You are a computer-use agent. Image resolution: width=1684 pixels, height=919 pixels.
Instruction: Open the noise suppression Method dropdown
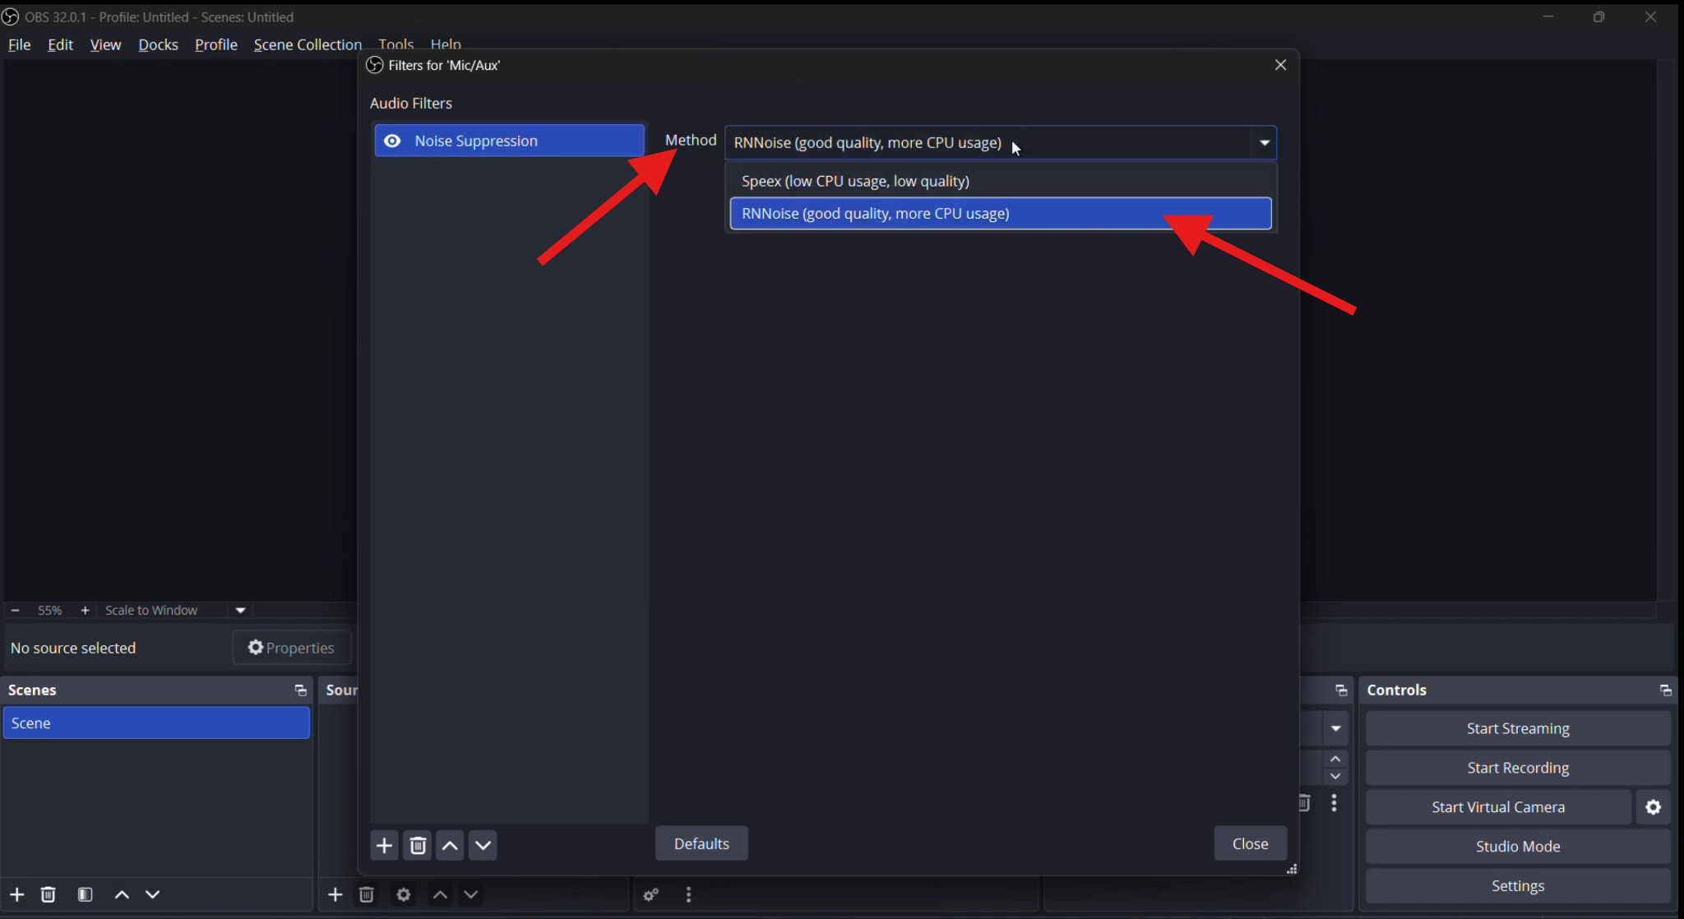1264,142
